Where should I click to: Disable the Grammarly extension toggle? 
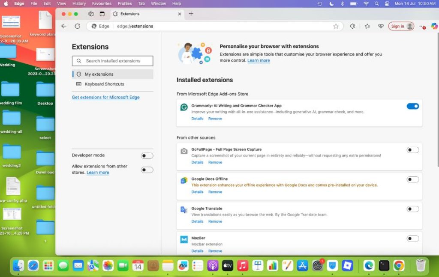coord(413,106)
